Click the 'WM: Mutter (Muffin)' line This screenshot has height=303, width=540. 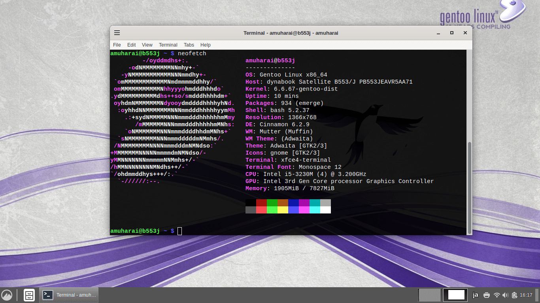click(x=279, y=131)
